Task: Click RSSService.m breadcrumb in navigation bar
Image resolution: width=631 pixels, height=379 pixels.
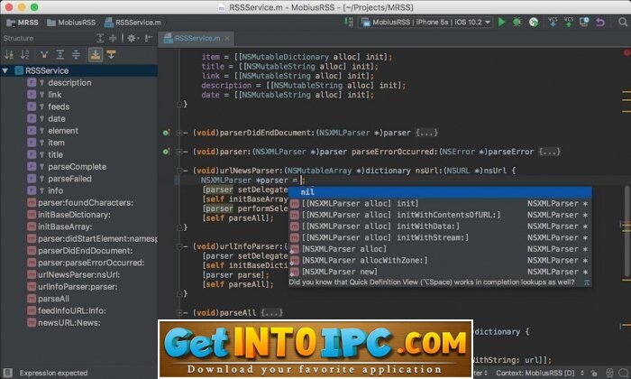Action: (133, 23)
